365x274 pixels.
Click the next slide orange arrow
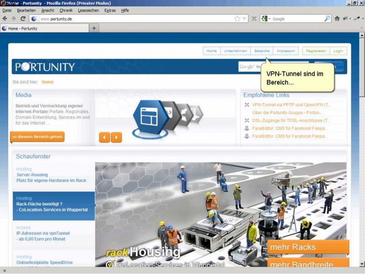click(116, 137)
